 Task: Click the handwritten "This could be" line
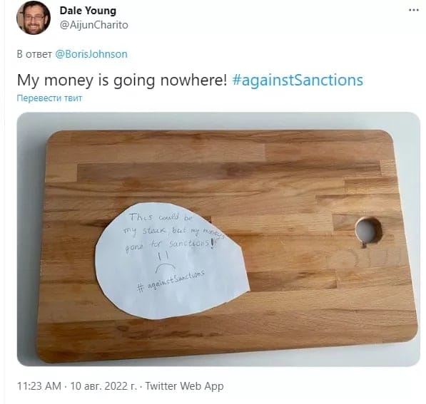click(161, 217)
